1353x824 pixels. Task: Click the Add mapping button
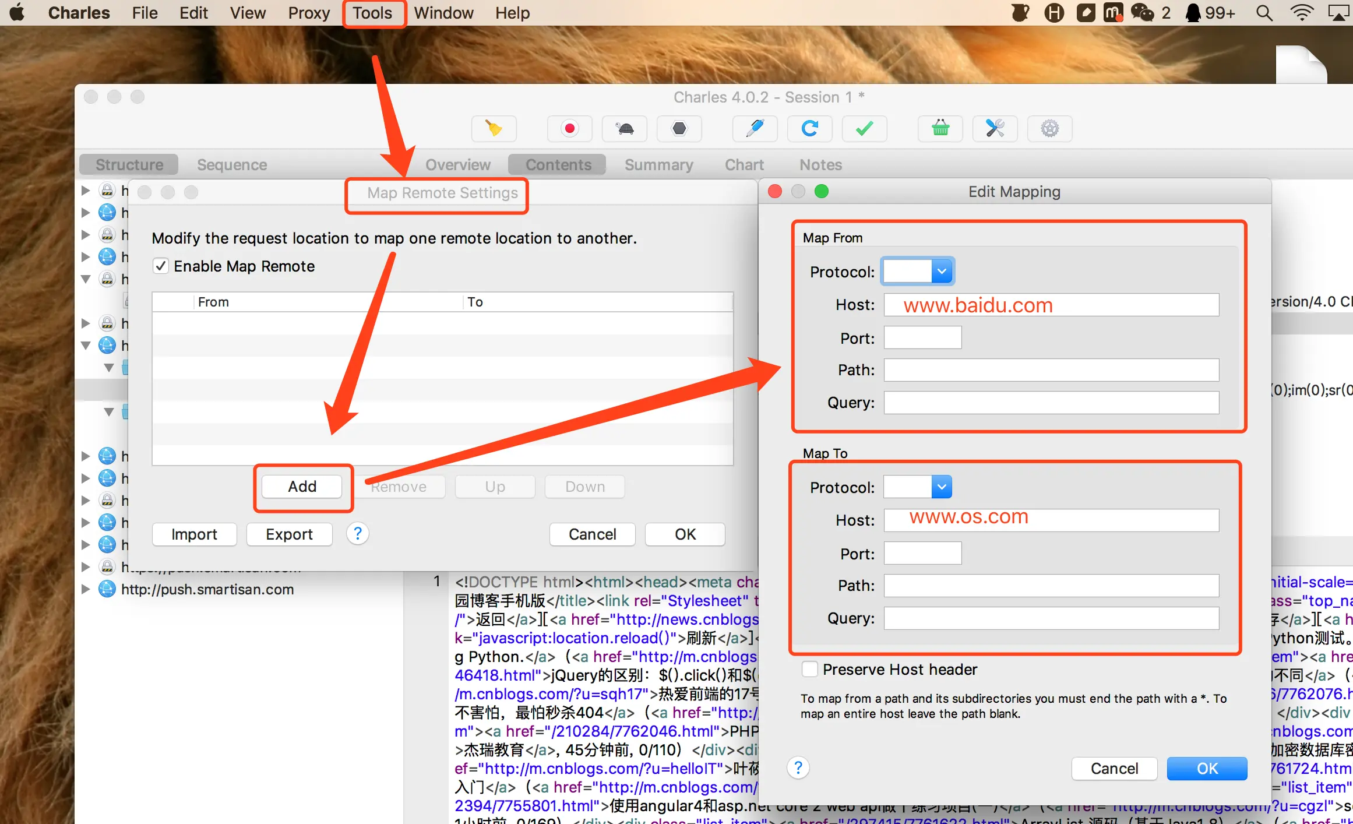(x=302, y=487)
